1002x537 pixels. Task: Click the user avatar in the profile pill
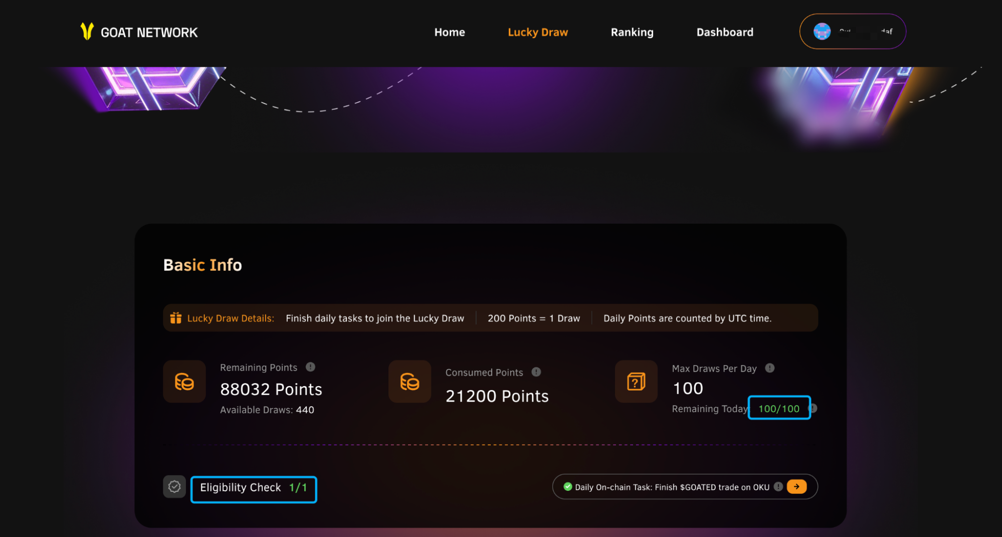tap(821, 31)
